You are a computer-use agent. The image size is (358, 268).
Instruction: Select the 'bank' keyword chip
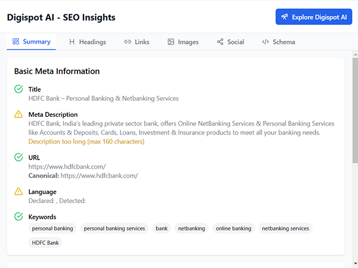[162, 228]
